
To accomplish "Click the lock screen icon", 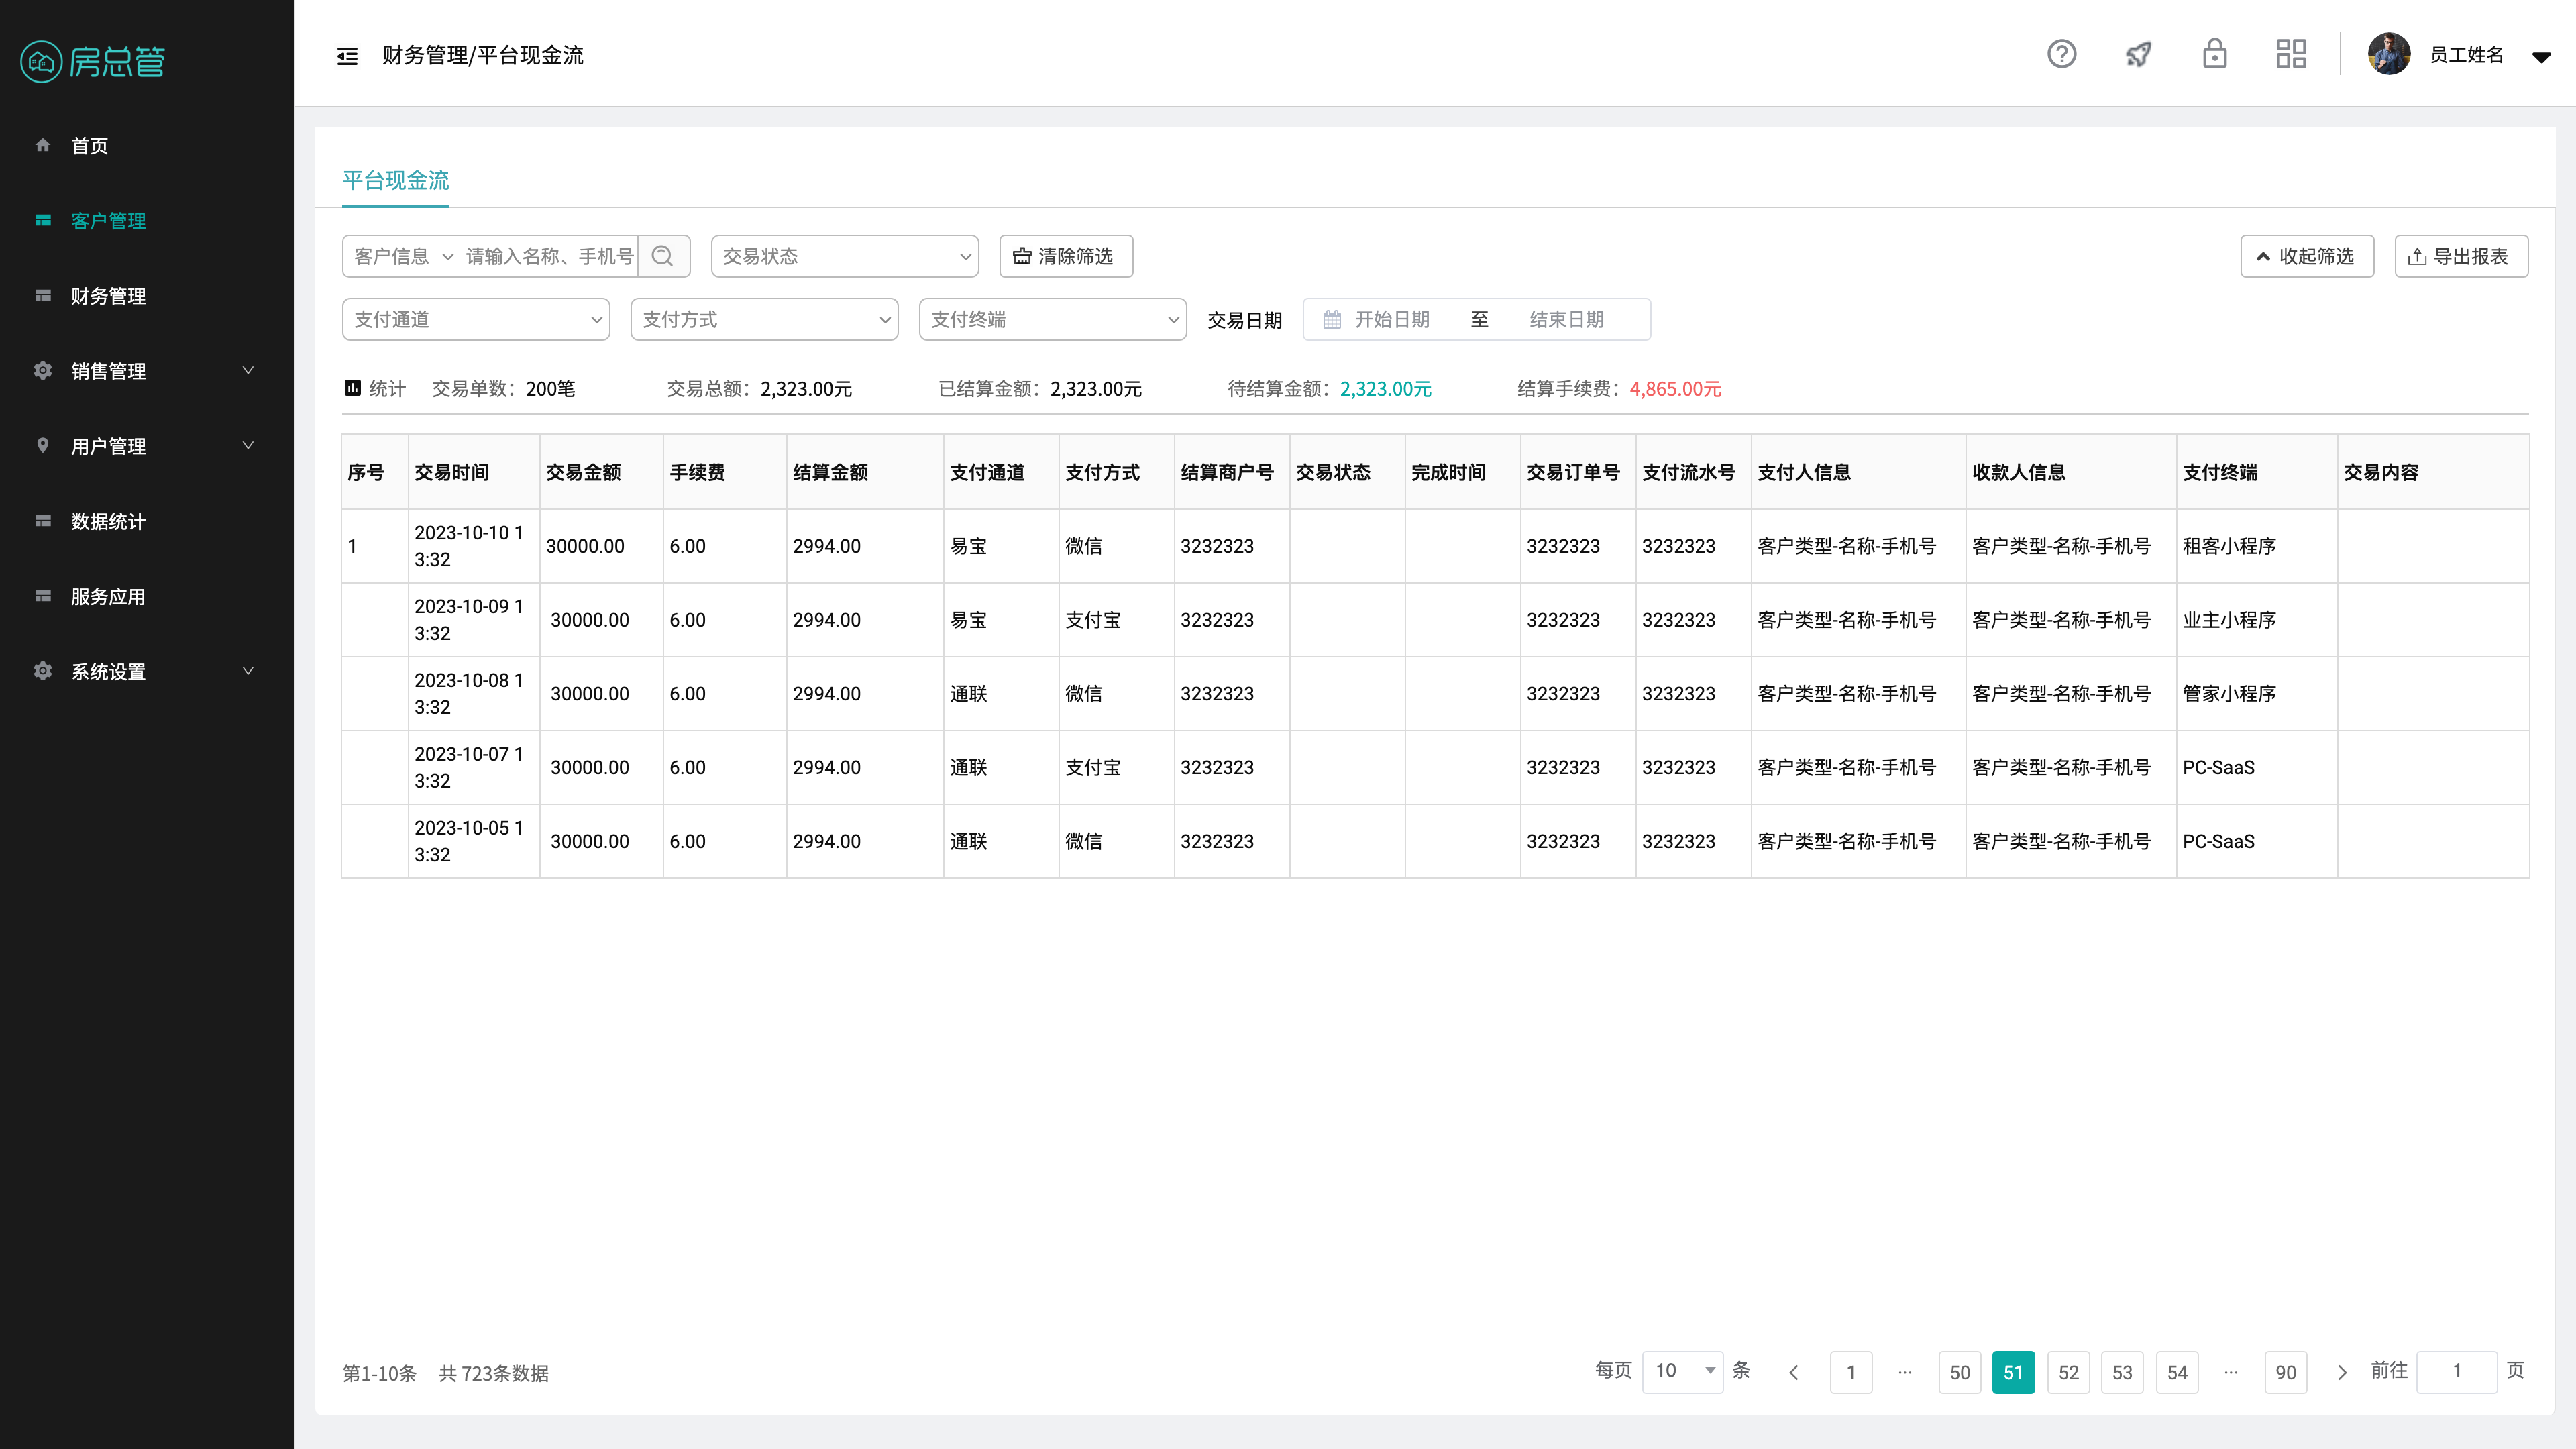I will tap(2215, 54).
